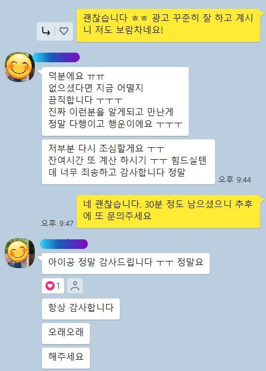266x371 pixels.
Task: Open the reactor list person icon
Action: click(x=75, y=286)
